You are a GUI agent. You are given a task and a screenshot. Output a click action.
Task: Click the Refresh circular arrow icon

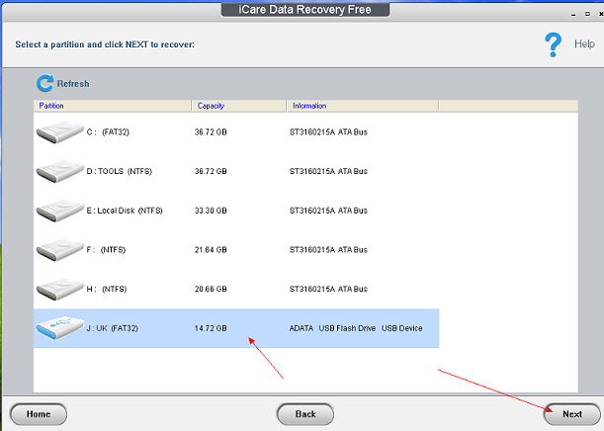coord(44,84)
